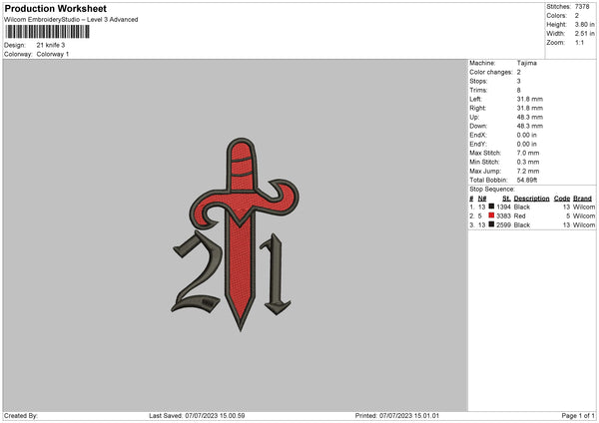This screenshot has width=599, height=423.
Task: Click the black swatch in stop row 3
Action: pos(491,224)
